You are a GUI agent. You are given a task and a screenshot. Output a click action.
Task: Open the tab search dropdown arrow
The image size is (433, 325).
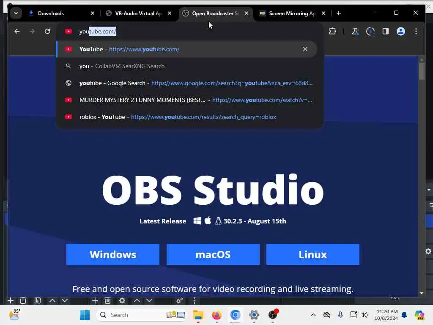pyautogui.click(x=16, y=13)
